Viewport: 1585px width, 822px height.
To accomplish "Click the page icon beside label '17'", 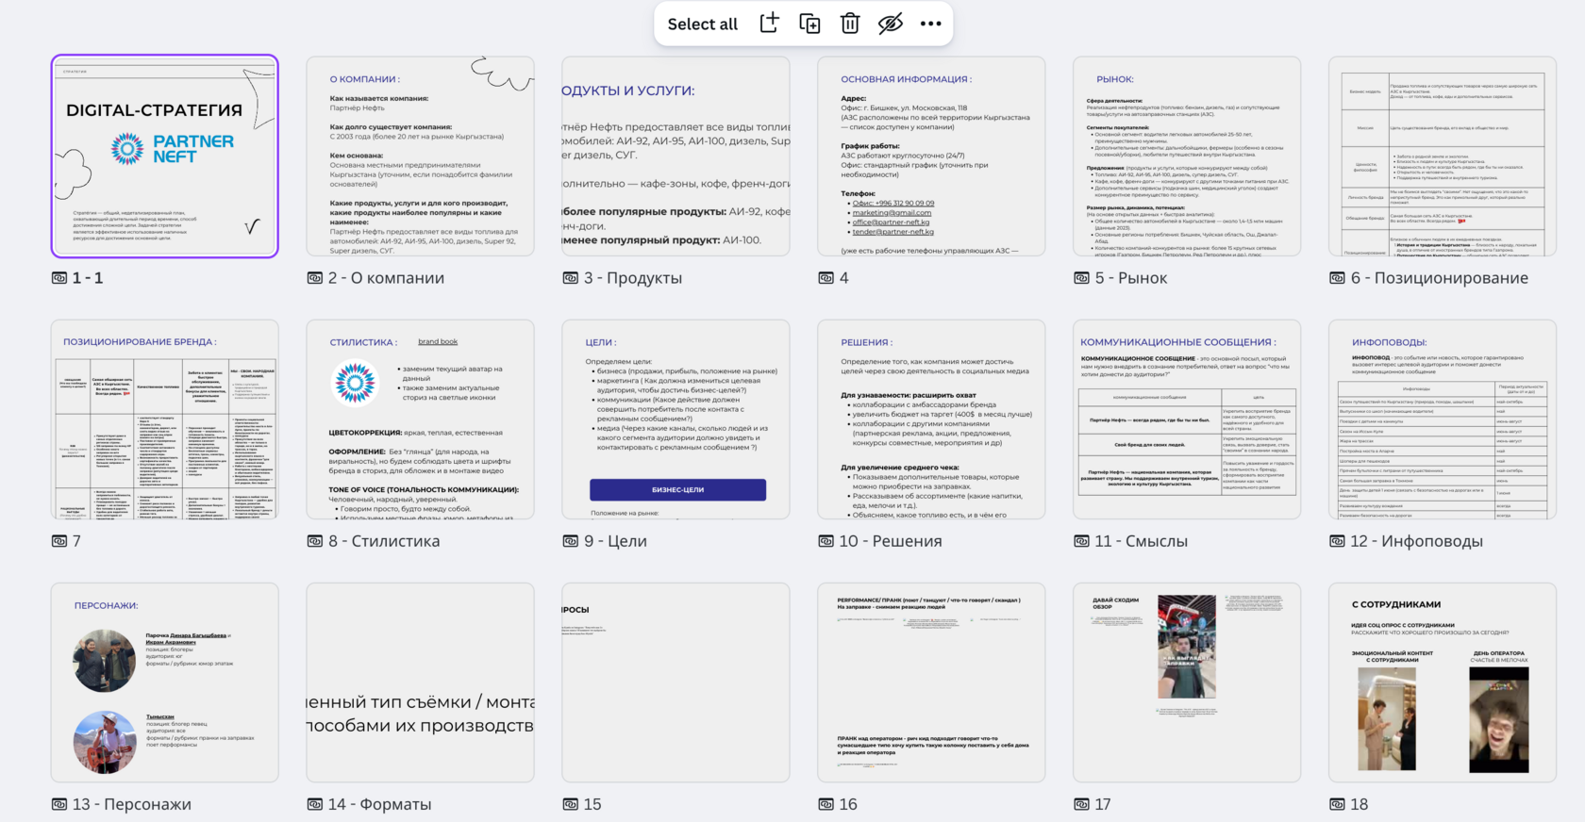I will click(x=1081, y=804).
